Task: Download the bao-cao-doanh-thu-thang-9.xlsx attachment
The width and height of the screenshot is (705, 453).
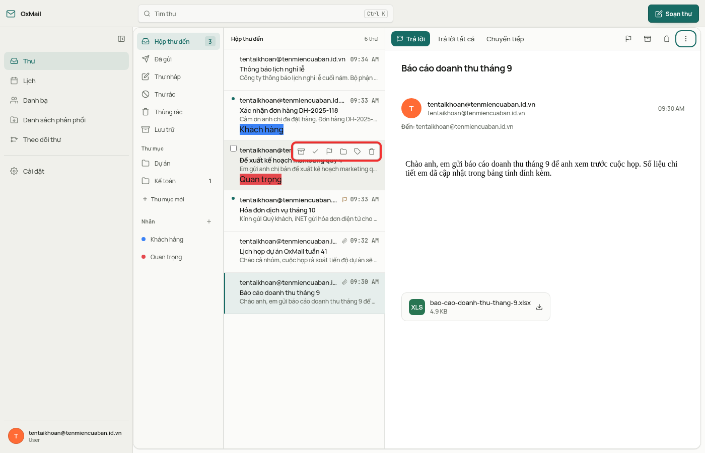Action: tap(539, 307)
